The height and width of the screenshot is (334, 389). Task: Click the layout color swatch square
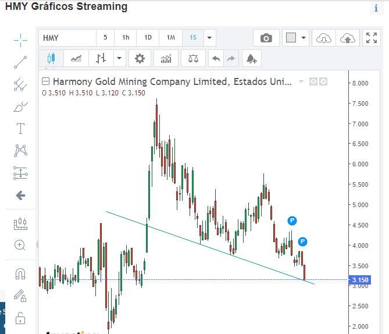291,38
